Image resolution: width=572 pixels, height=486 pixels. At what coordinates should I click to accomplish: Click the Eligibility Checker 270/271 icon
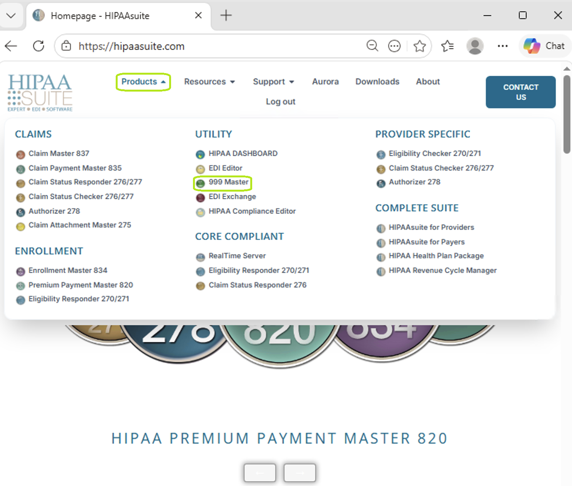point(381,155)
